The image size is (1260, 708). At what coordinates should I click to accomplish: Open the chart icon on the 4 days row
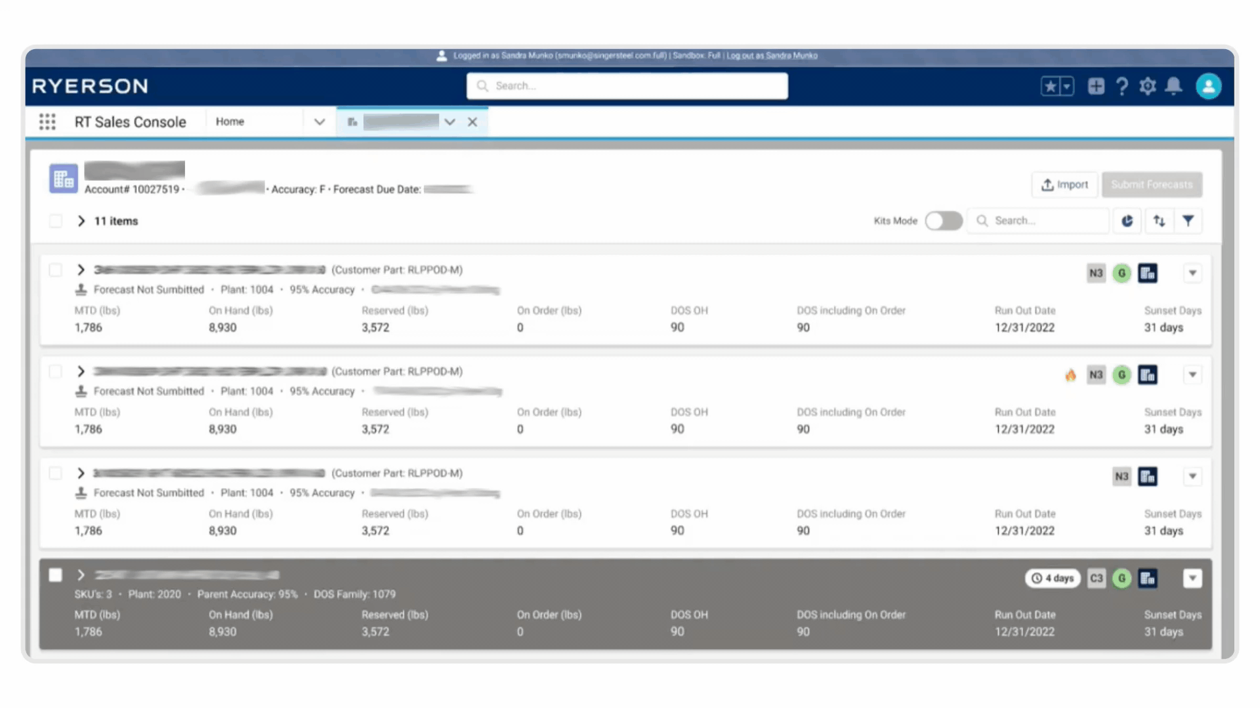pyautogui.click(x=1147, y=578)
